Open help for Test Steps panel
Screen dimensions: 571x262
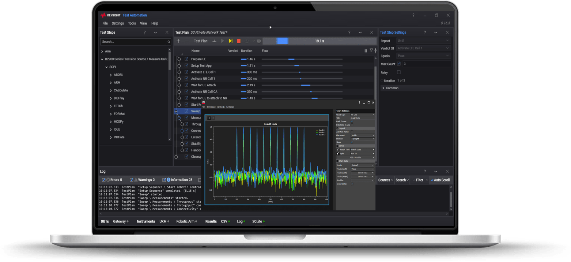(x=145, y=33)
